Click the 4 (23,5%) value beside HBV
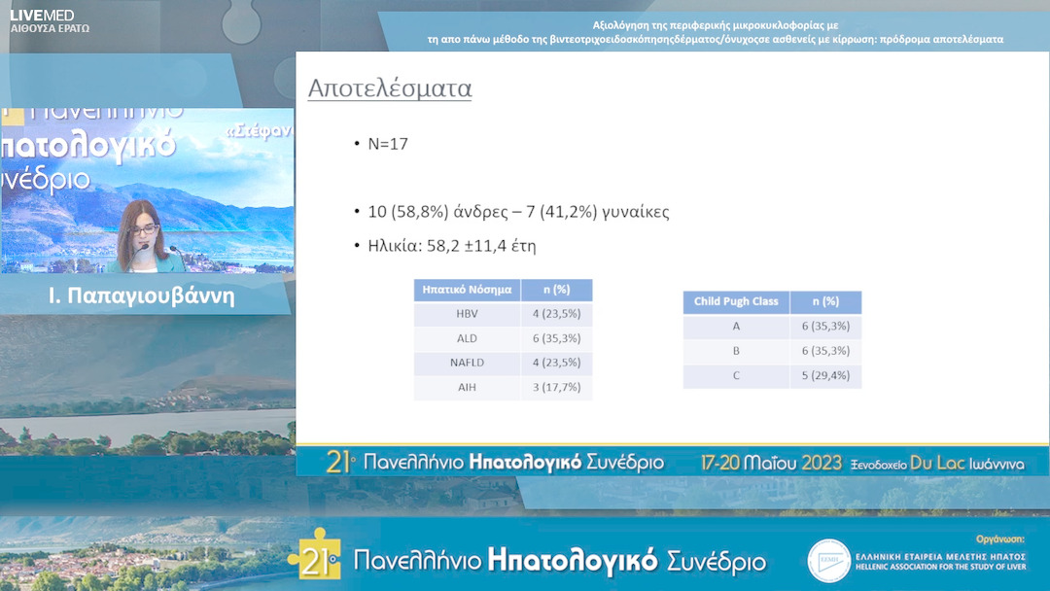The height and width of the screenshot is (591, 1050). pyautogui.click(x=556, y=313)
